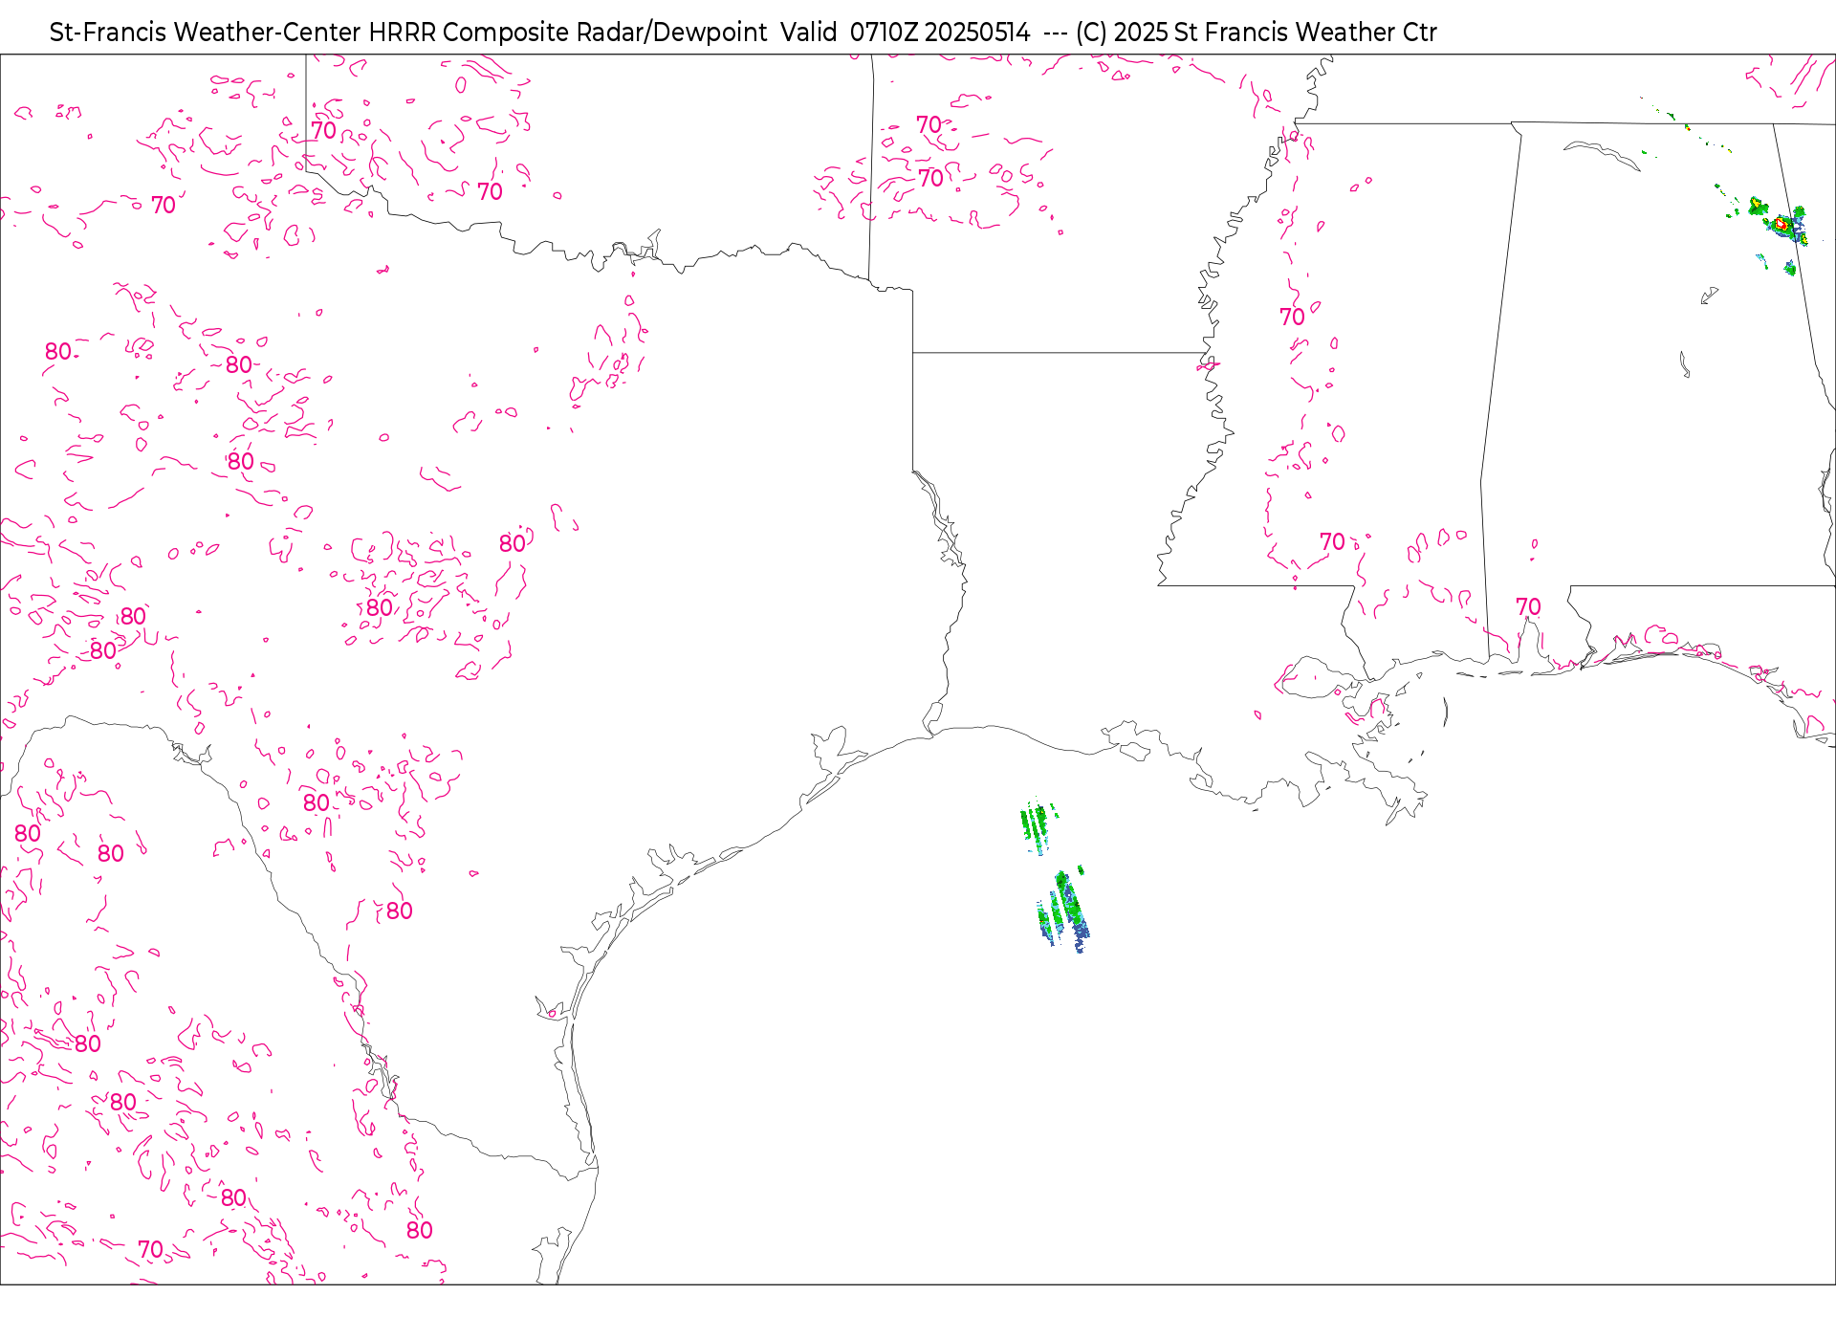Click the "St-Francis Weather-Center" text in title
Image resolution: width=1836 pixels, height=1339 pixels.
tap(206, 33)
